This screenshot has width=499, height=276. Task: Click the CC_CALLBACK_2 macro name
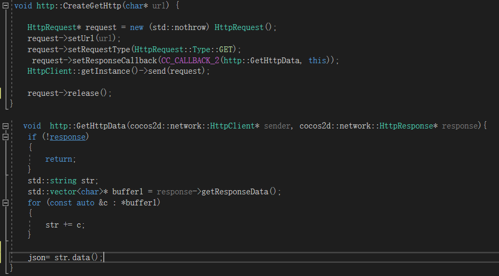(190, 61)
